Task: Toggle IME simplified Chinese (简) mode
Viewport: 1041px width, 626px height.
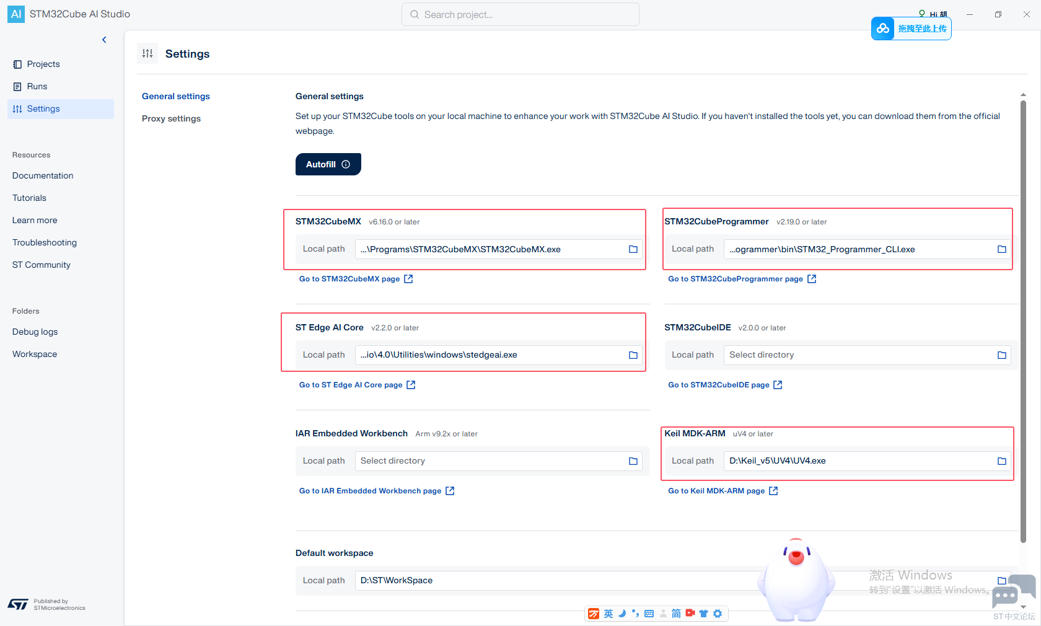Action: pos(676,614)
